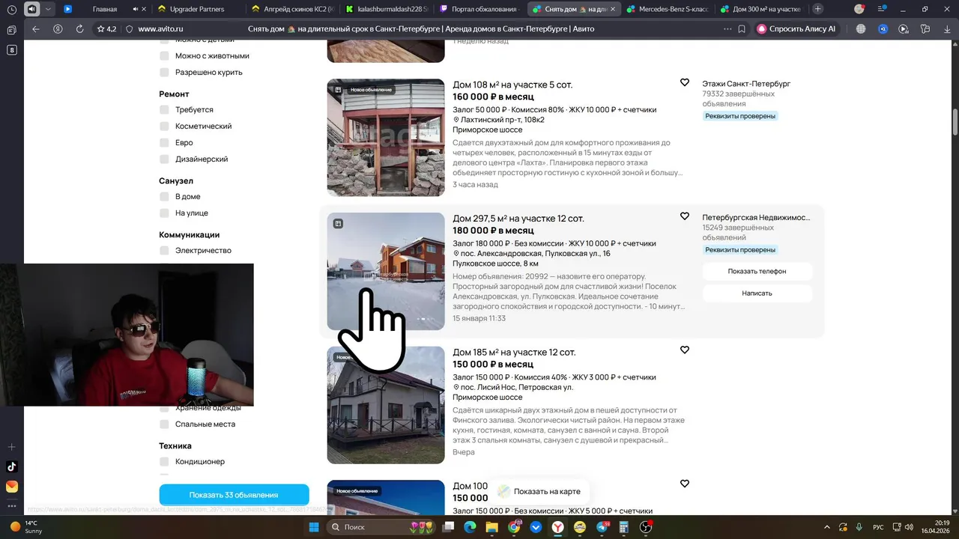Image resolution: width=959 pixels, height=539 pixels.
Task: Click the sound indicator icon in the tab strip
Action: tap(31, 9)
